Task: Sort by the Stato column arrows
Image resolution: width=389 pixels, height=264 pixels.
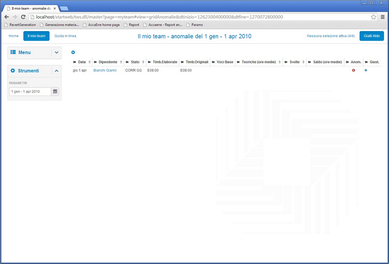Action: tap(143, 62)
